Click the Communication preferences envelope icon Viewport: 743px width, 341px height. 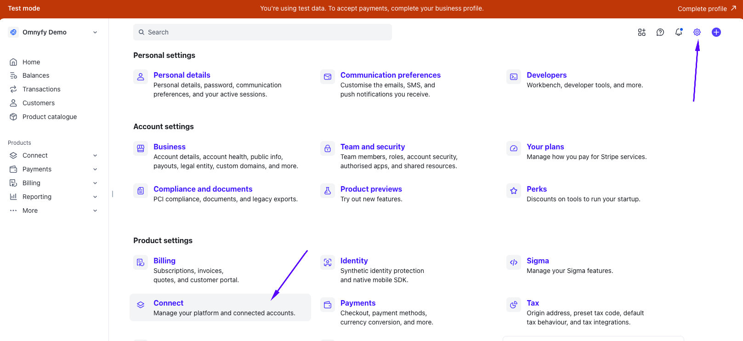pos(328,77)
